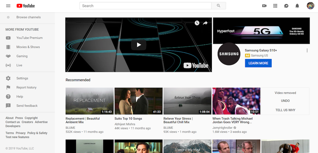318x153 pixels.
Task: Open the create video camera icon
Action: (x=264, y=6)
